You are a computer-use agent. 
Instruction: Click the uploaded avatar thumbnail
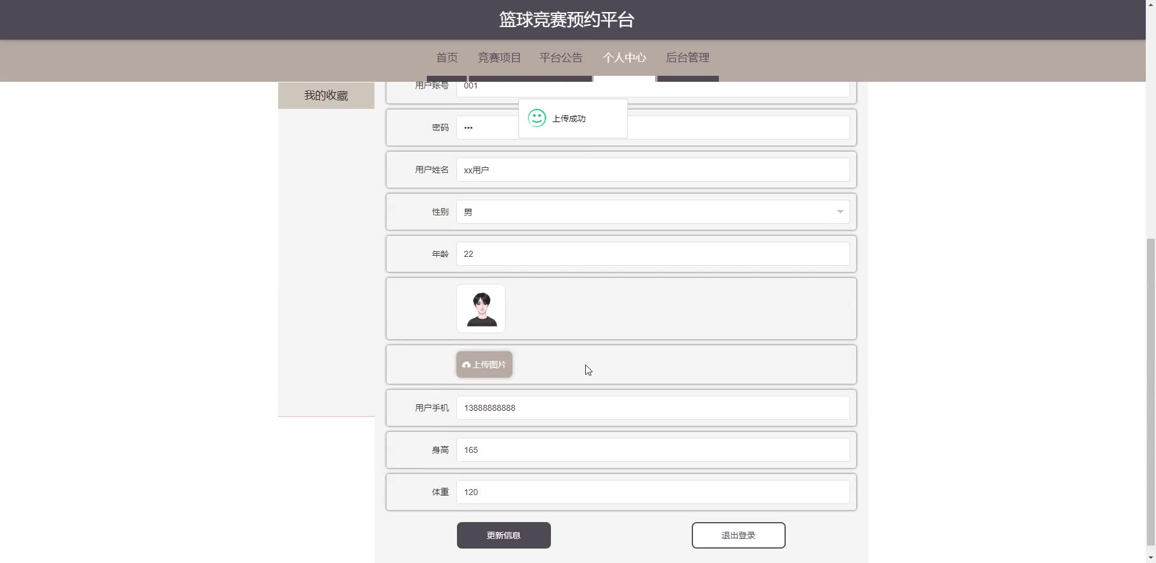coord(481,309)
